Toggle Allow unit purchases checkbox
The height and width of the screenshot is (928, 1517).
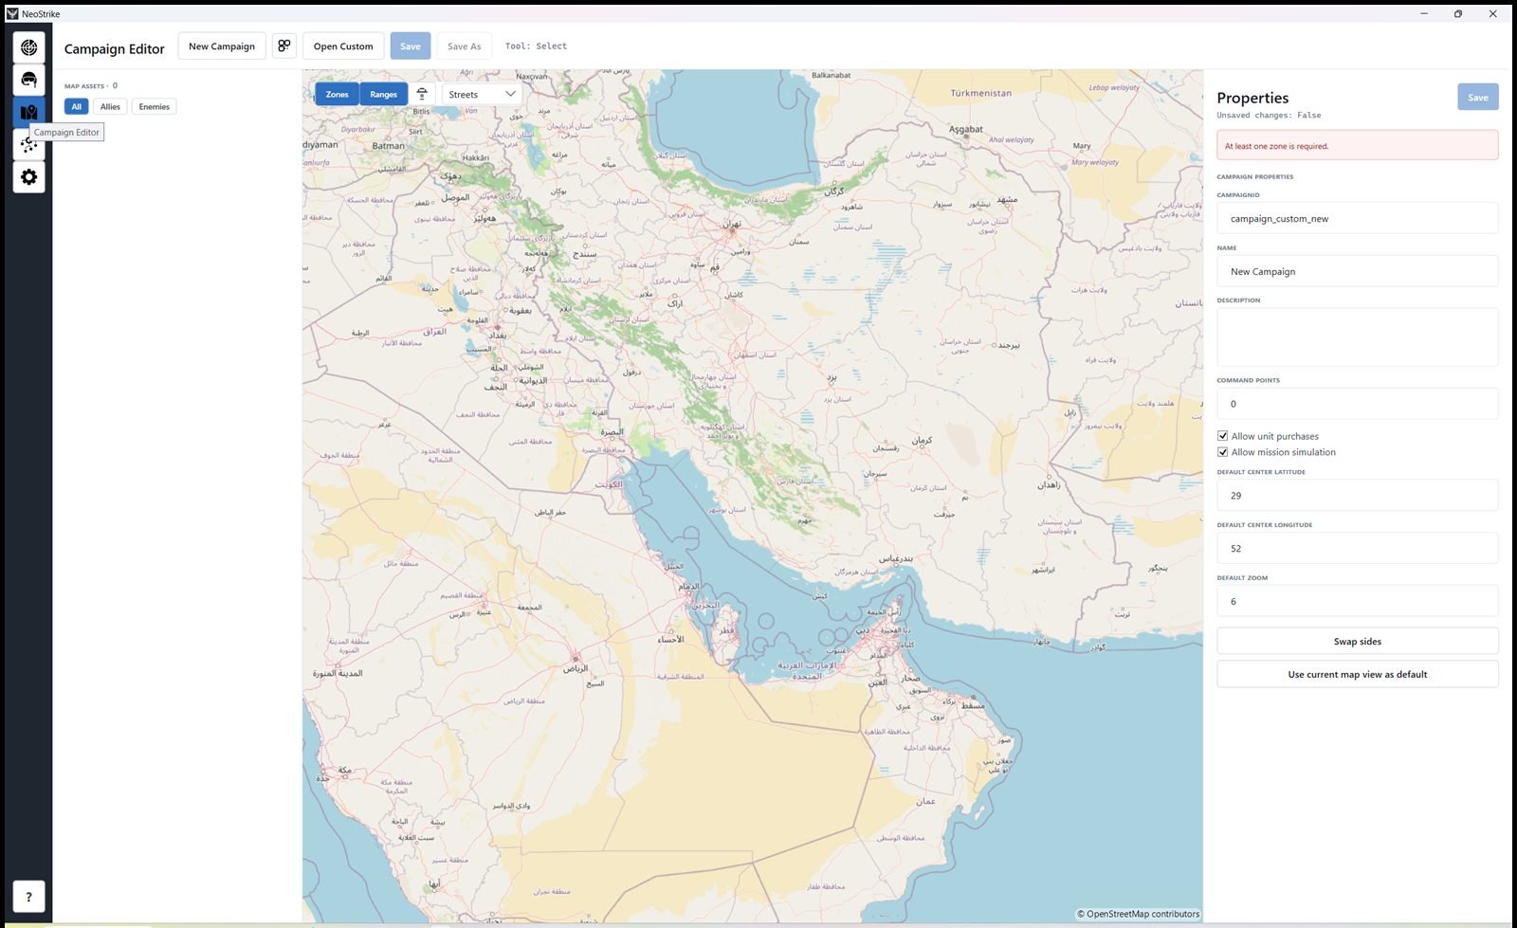point(1223,436)
